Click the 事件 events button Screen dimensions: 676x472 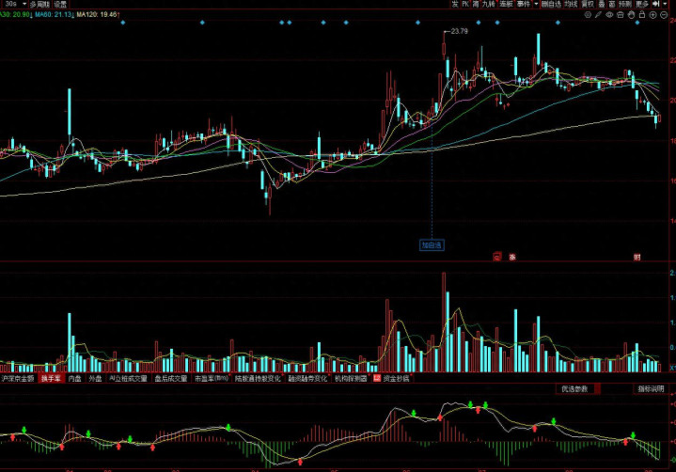[x=524, y=4]
